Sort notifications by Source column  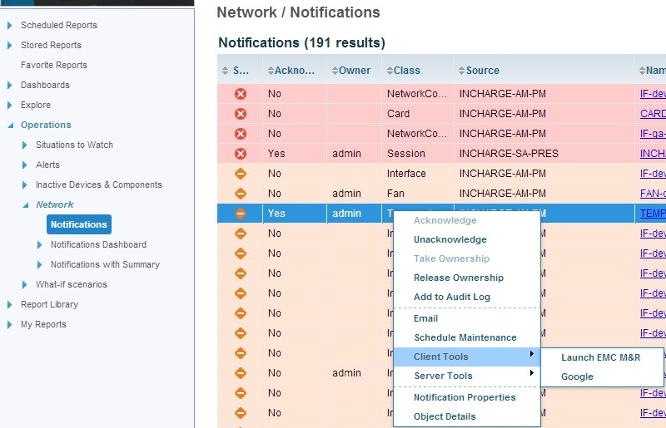(x=460, y=71)
